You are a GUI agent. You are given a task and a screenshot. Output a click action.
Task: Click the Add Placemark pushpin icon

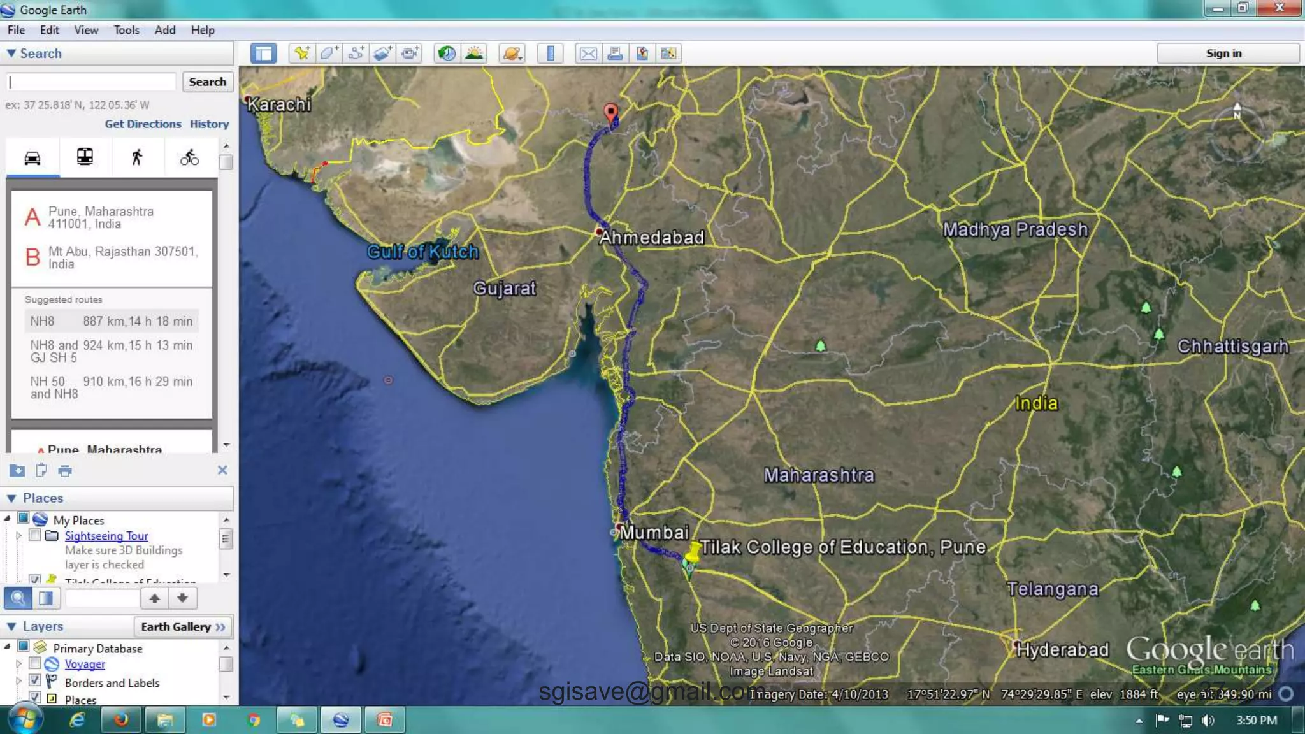(301, 53)
